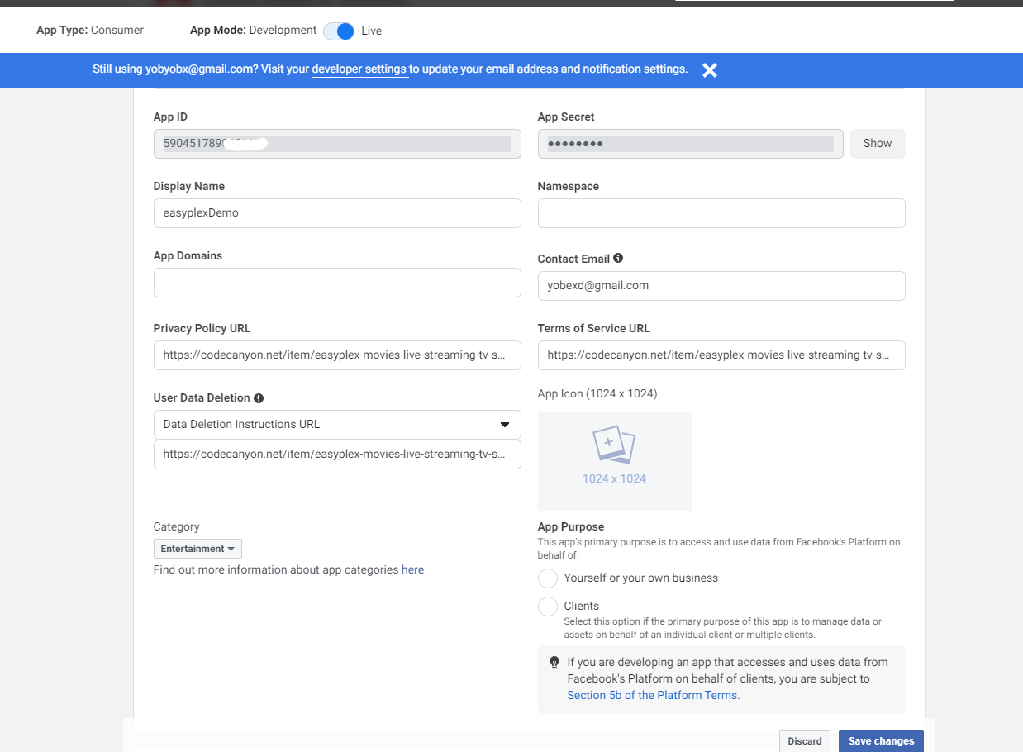This screenshot has height=752, width=1023.
Task: Open the Data Deletion Instructions URL dropdown
Action: 337,425
